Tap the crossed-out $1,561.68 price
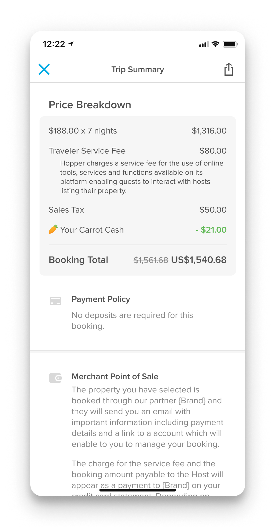275x527 pixels. tap(151, 260)
